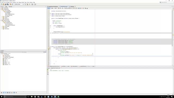
Task: Run the project with green play icon
Action: tap(30, 4)
